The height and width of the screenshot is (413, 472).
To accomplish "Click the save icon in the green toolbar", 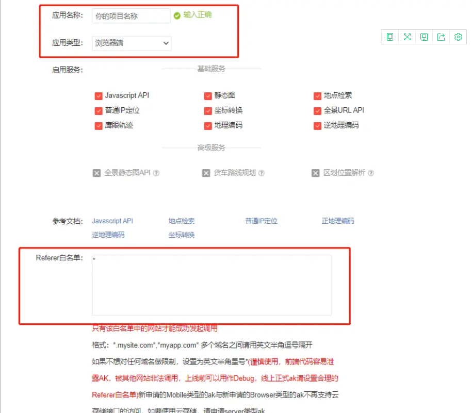I will pos(424,37).
